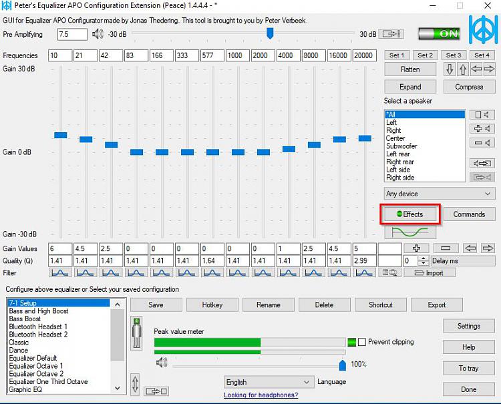Save the current configuration
This screenshot has width=501, height=404.
tap(156, 305)
